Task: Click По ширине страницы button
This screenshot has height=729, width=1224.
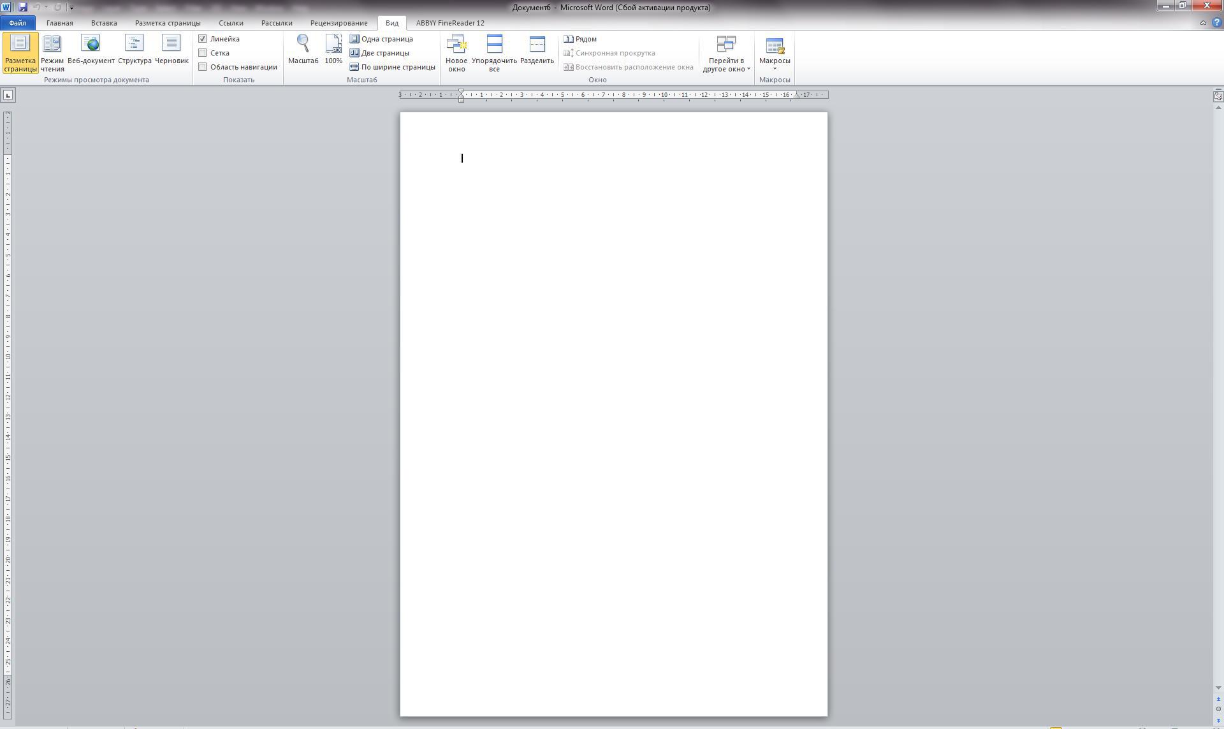Action: tap(392, 67)
